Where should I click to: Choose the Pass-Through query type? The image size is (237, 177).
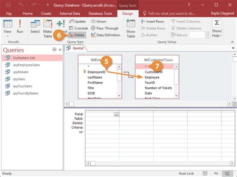pos(105,28)
